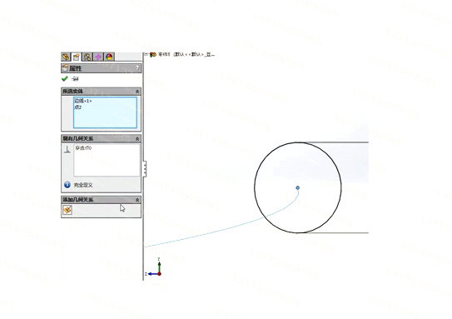Click the part icon in flyout tree
This screenshot has width=452, height=319.
tap(153, 54)
